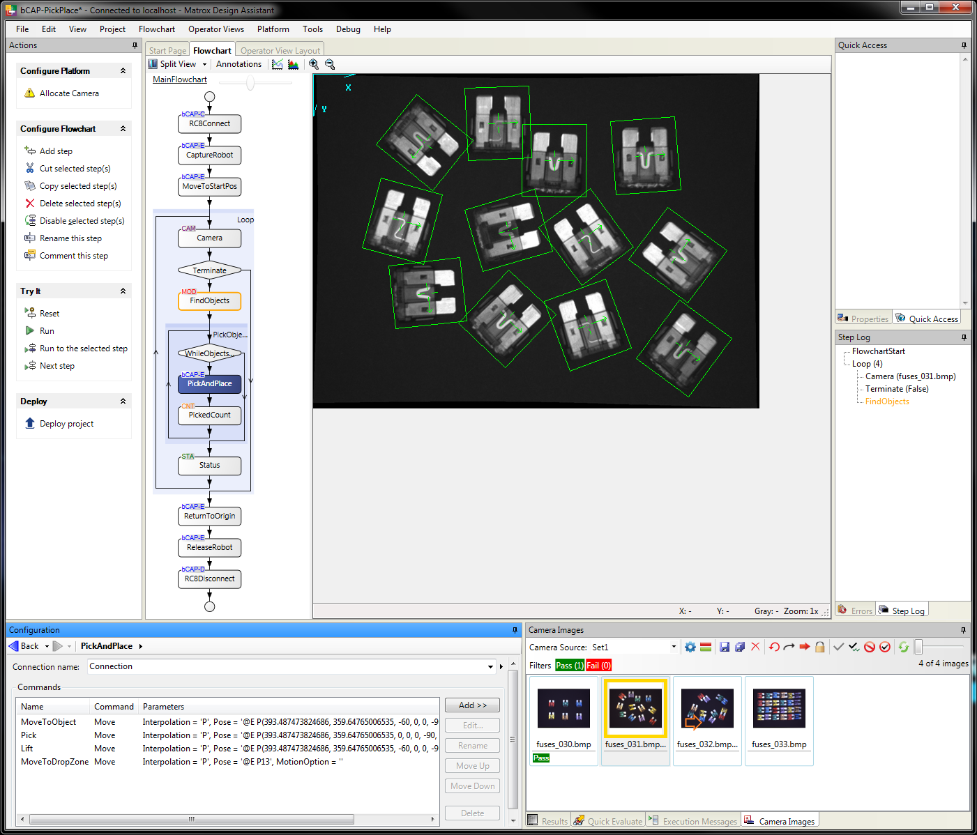This screenshot has width=977, height=835.
Task: Click the padlock icon in Camera Images
Action: pyautogui.click(x=820, y=647)
